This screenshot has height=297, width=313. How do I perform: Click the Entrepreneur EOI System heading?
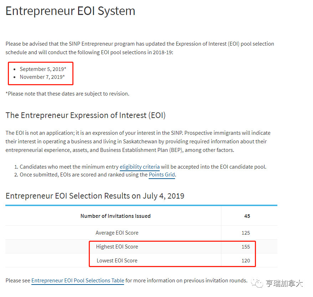pyautogui.click(x=71, y=11)
